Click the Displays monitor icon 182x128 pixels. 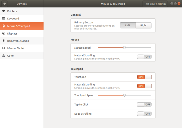3,34
